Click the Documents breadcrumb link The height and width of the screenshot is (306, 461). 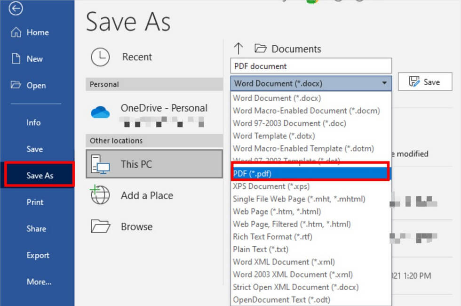(296, 48)
